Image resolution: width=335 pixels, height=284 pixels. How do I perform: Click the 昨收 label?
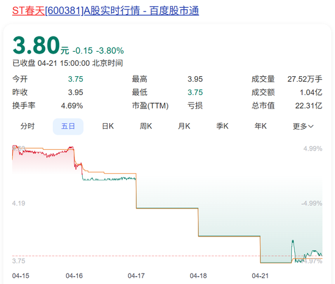click(20, 93)
